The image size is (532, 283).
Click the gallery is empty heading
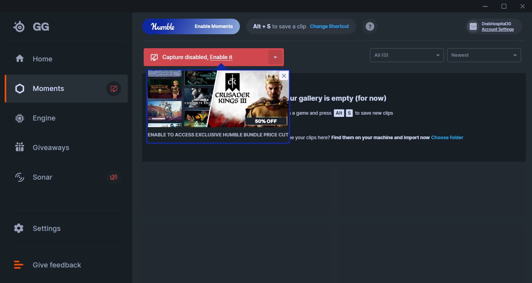[x=338, y=98]
